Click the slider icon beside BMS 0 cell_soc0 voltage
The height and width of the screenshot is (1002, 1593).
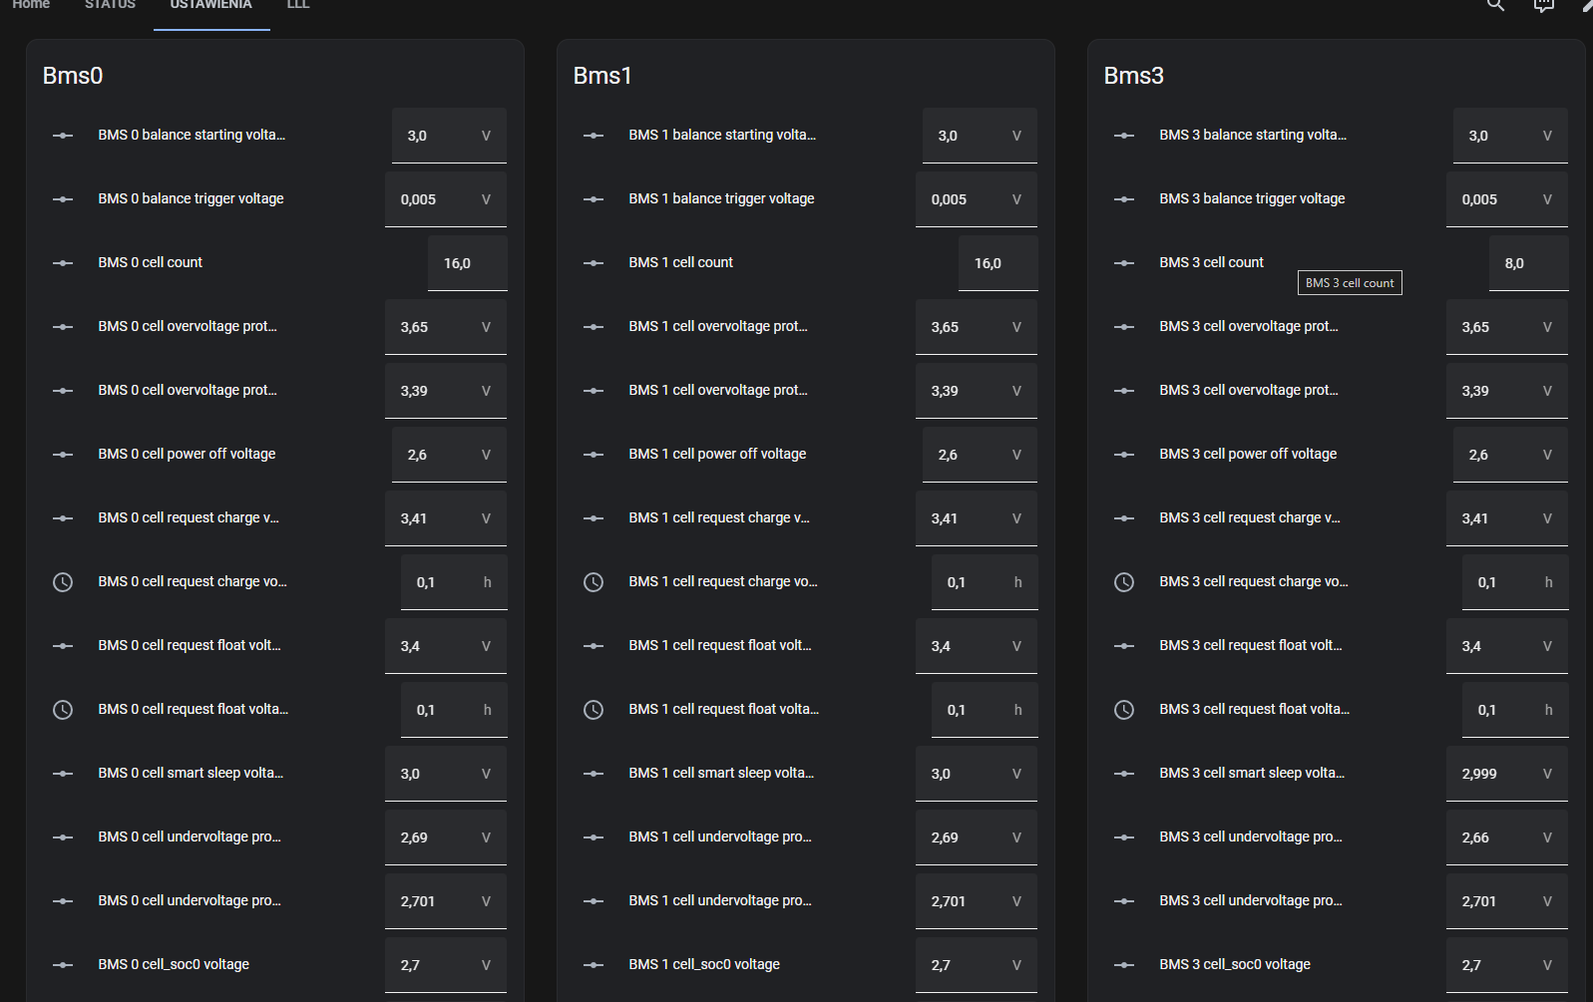63,965
